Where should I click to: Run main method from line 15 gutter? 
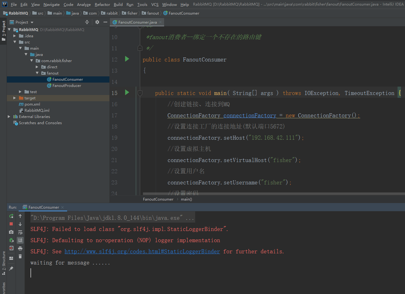(x=127, y=92)
